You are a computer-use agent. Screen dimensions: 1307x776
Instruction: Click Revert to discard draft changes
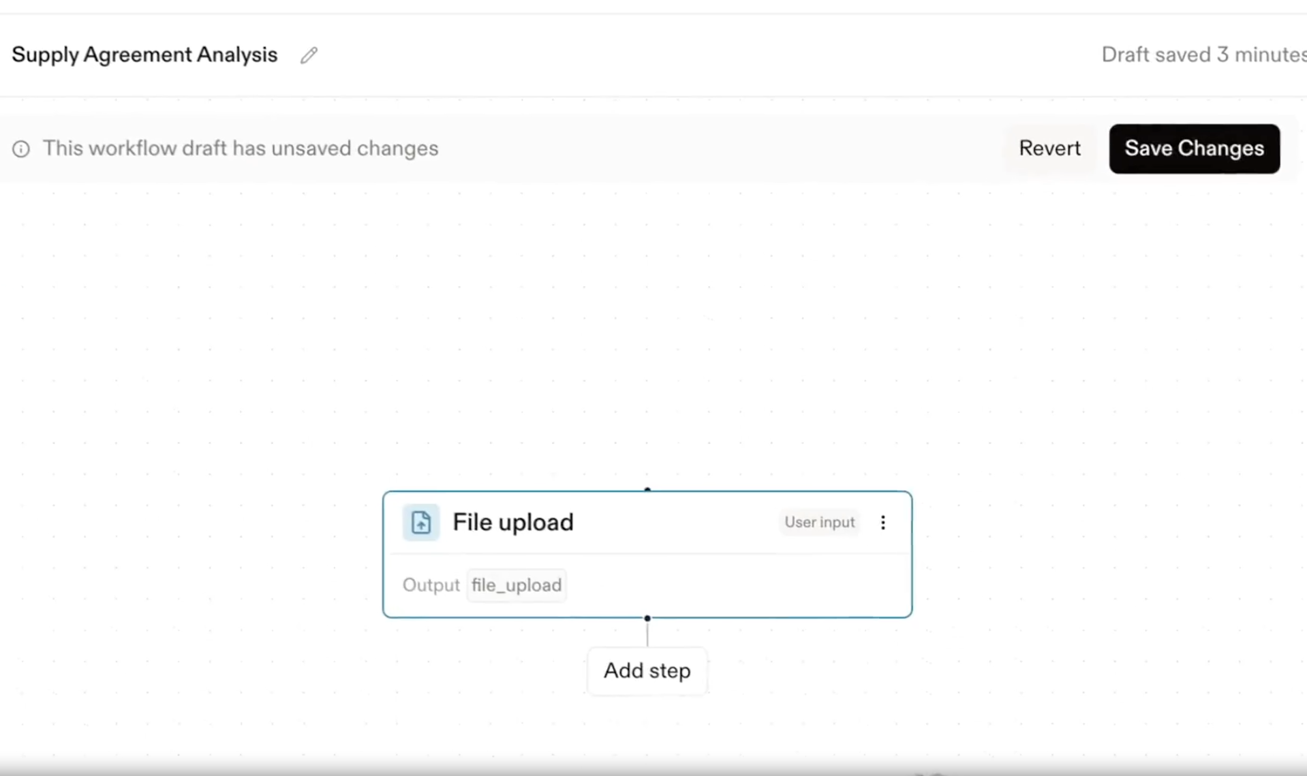coord(1049,149)
